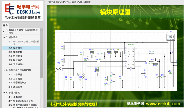184x108 pixels.
Task: Expand the first lesson HC-SR501 tree arrow
Action: 4,32
